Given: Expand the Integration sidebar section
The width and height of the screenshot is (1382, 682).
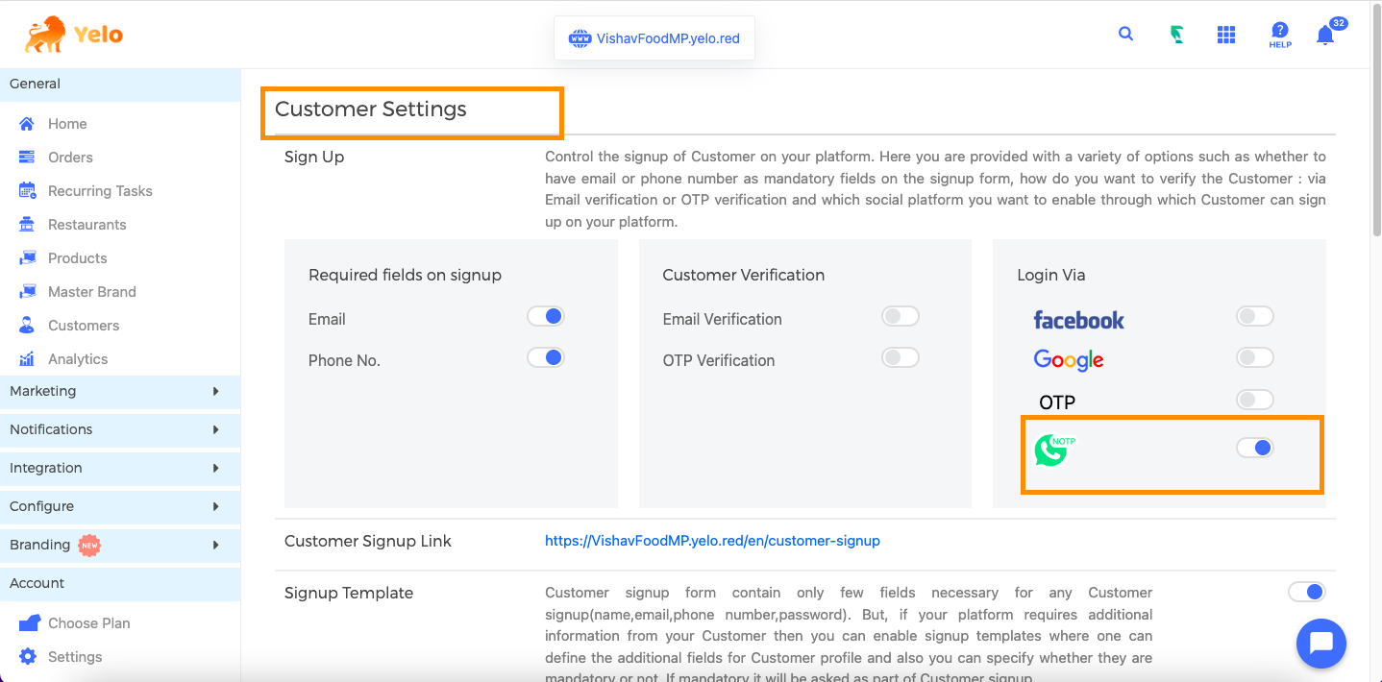Looking at the screenshot, I should (x=120, y=468).
